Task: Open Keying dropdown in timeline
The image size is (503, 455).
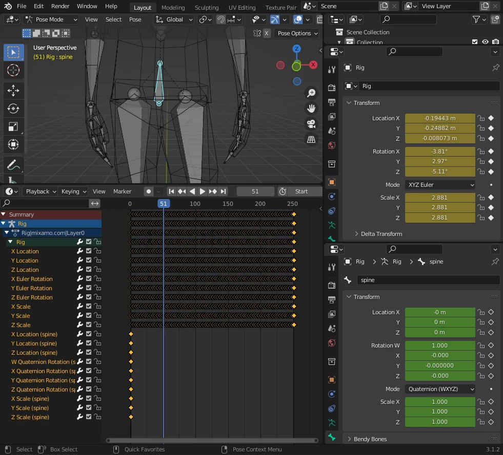Action: [73, 191]
